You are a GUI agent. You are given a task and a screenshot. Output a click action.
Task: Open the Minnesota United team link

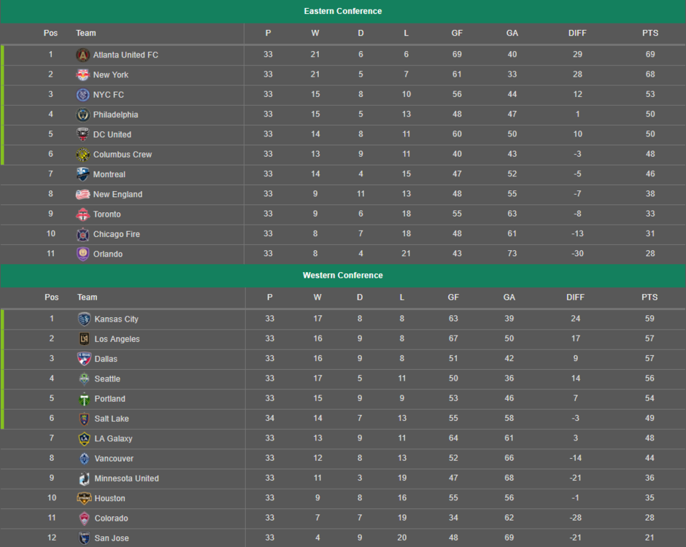(x=126, y=478)
